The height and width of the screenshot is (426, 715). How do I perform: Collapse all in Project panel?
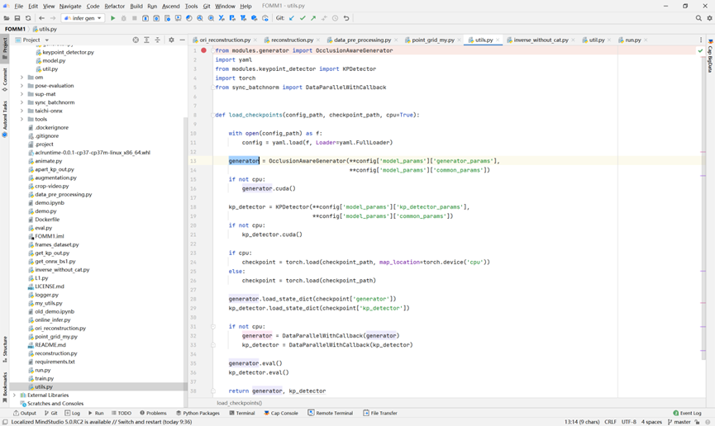pos(158,40)
